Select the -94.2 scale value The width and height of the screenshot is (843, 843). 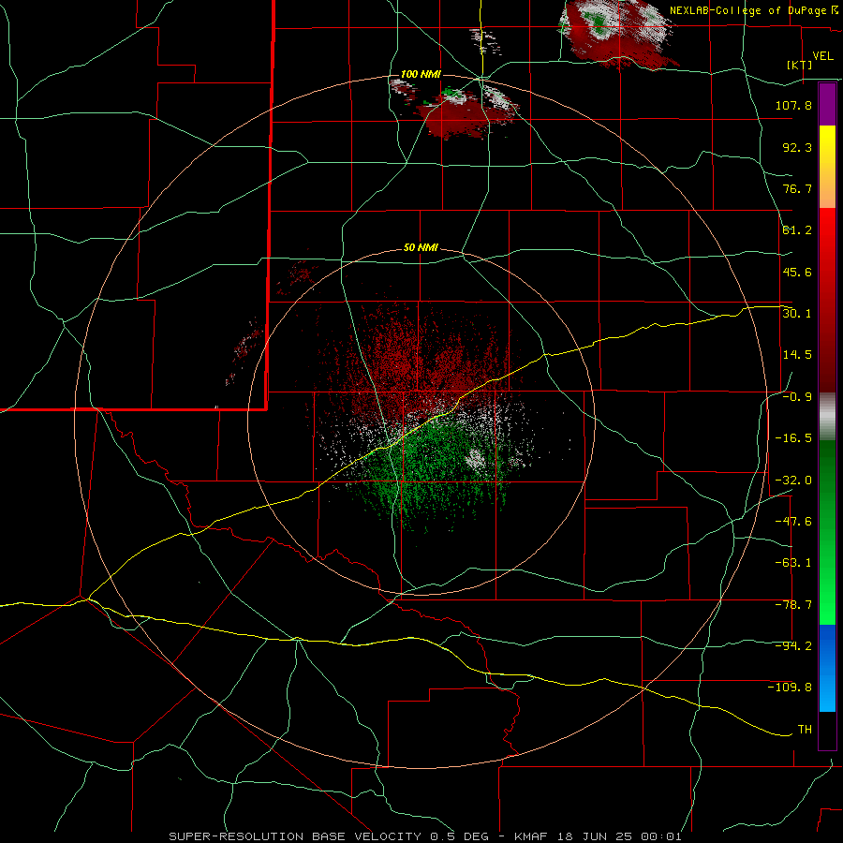(793, 645)
